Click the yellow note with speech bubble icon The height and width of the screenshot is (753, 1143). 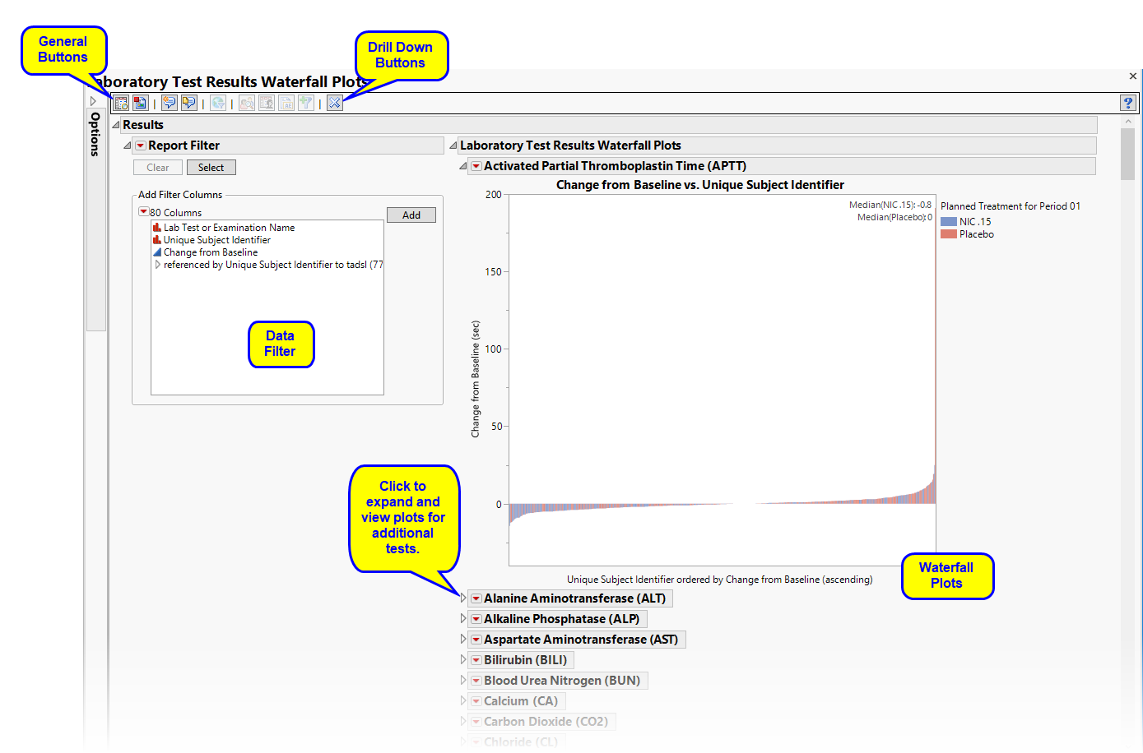(x=189, y=103)
